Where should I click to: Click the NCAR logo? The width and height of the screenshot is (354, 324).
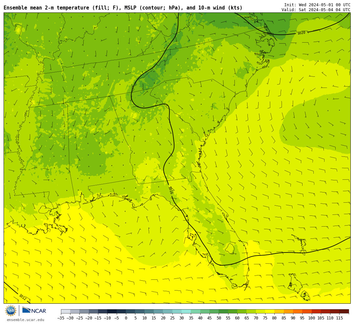(x=34, y=311)
